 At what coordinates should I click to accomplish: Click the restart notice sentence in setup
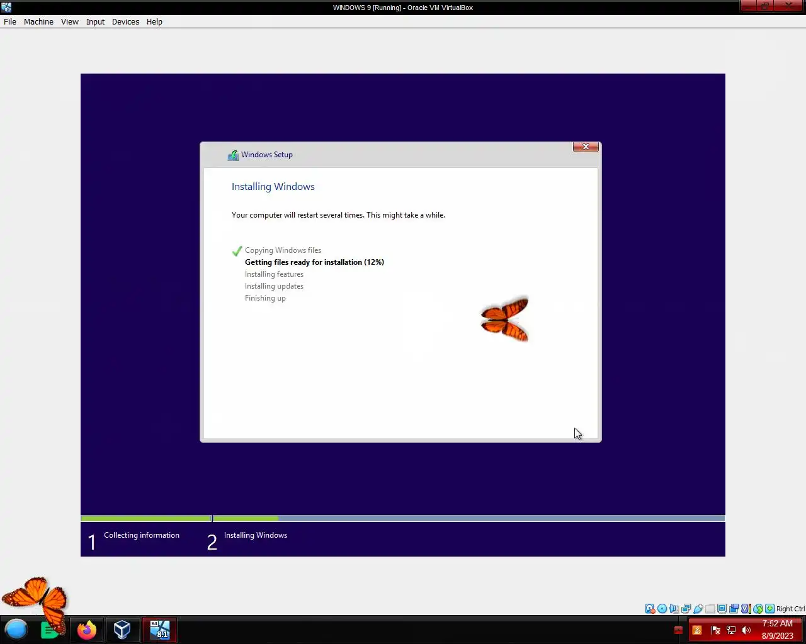[x=338, y=215]
